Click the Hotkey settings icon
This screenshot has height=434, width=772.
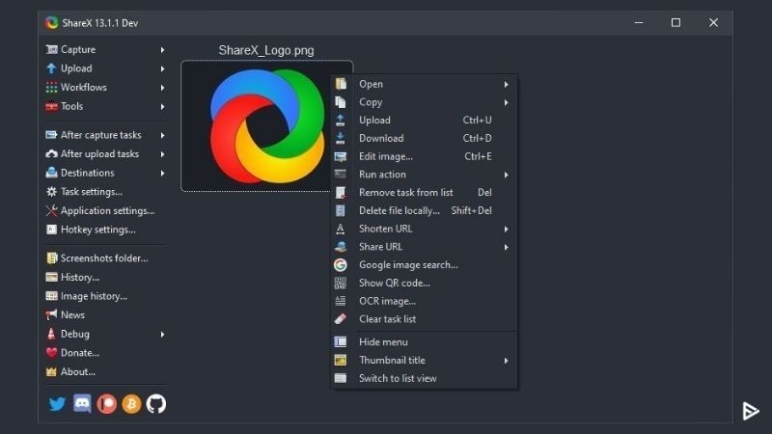pyautogui.click(x=51, y=230)
